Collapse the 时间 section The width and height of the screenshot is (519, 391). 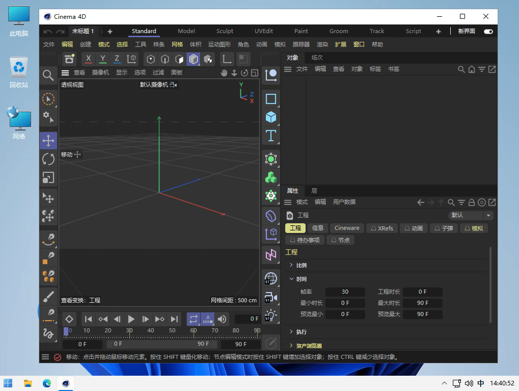tap(291, 279)
